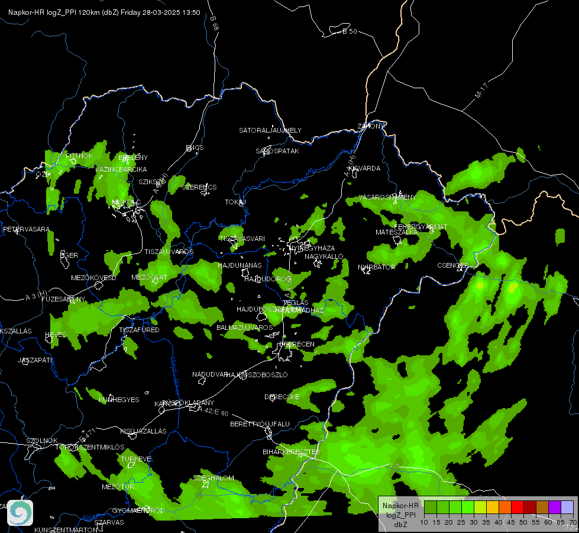The width and height of the screenshot is (579, 533).
Task: Select the SZARVAS label
Action: [x=109, y=522]
